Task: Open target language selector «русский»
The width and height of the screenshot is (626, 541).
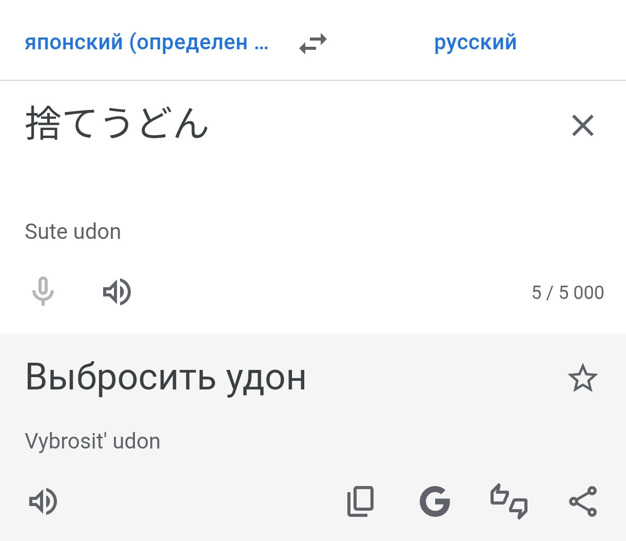Action: pos(475,43)
